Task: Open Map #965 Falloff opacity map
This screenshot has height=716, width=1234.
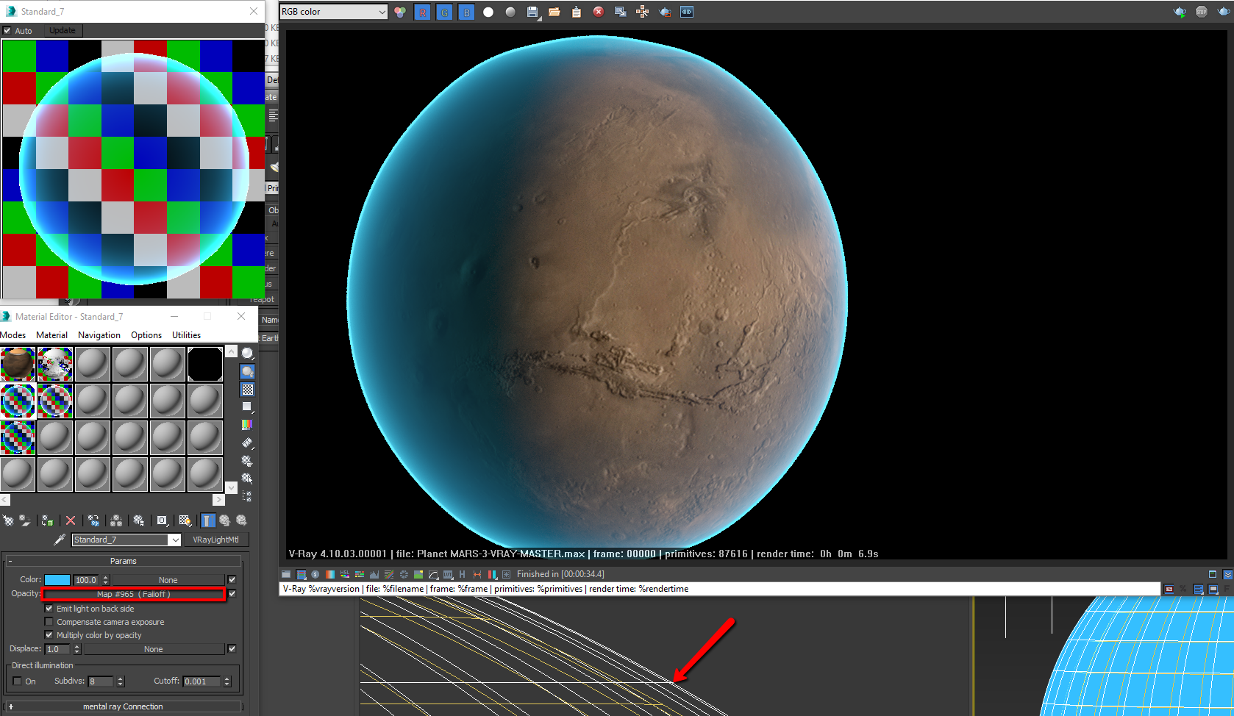Action: point(134,594)
